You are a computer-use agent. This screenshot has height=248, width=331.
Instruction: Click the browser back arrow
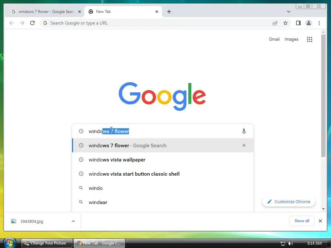(x=12, y=23)
